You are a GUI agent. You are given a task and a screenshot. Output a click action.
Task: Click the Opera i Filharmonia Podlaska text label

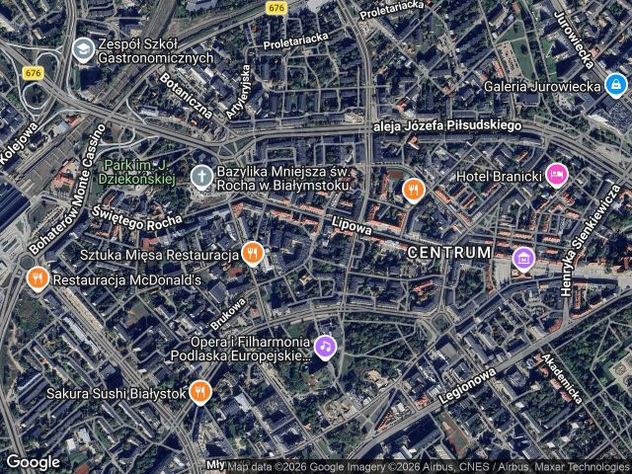click(241, 349)
